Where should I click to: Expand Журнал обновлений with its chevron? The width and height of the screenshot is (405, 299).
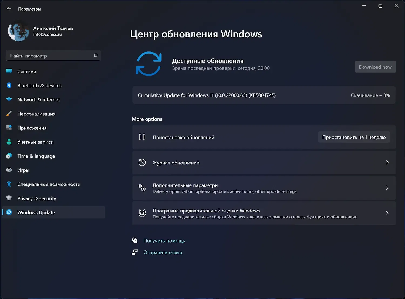pos(387,162)
